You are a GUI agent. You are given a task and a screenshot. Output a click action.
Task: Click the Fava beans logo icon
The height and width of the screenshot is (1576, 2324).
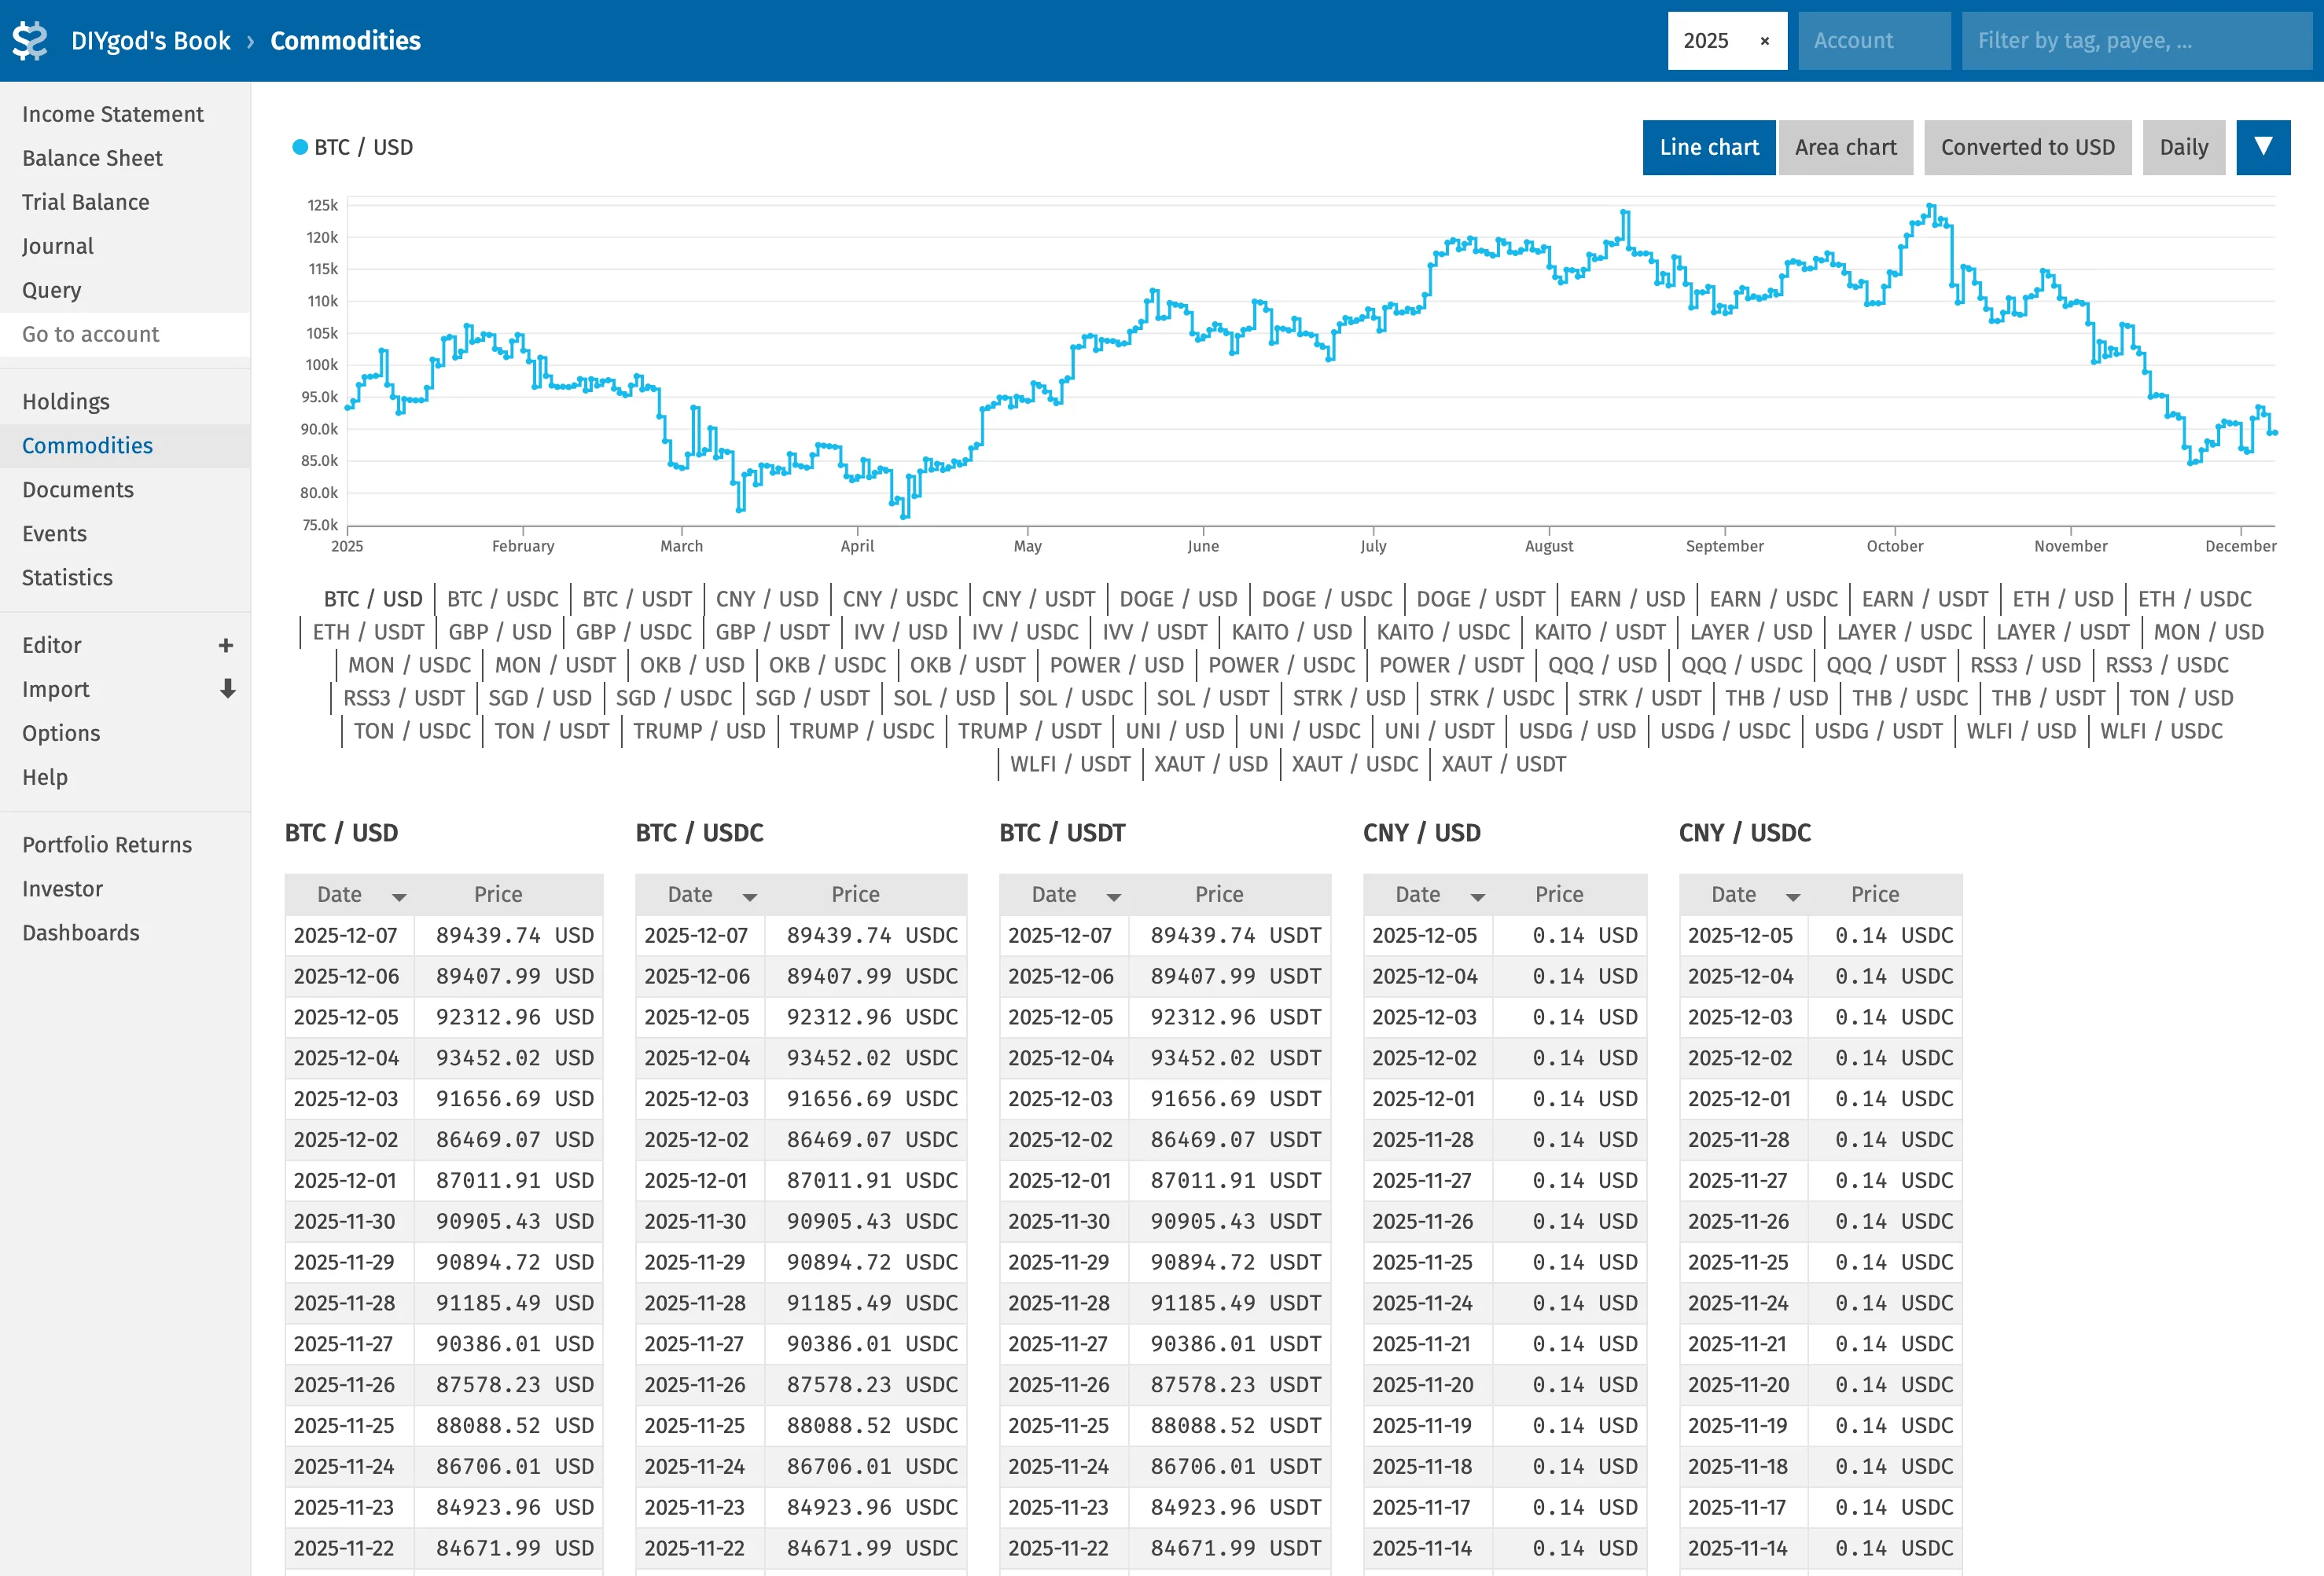tap(31, 40)
